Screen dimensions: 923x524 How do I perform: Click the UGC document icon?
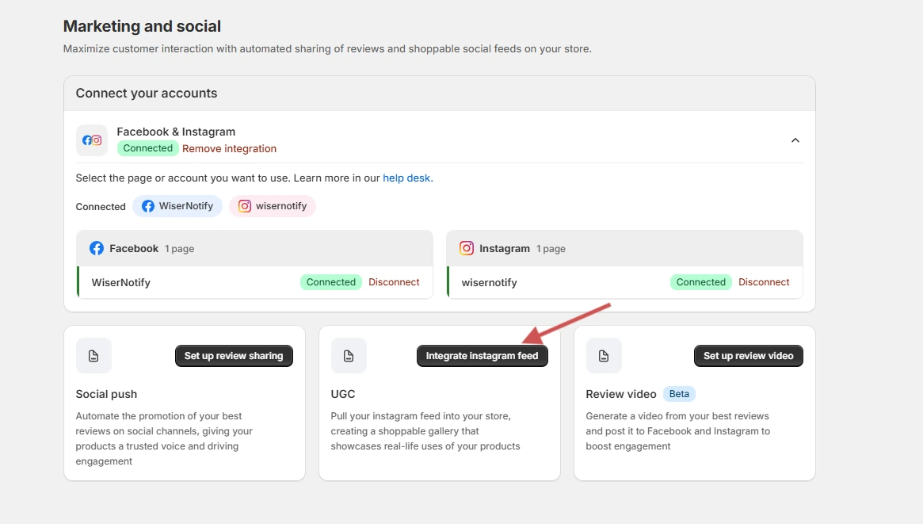tap(349, 356)
